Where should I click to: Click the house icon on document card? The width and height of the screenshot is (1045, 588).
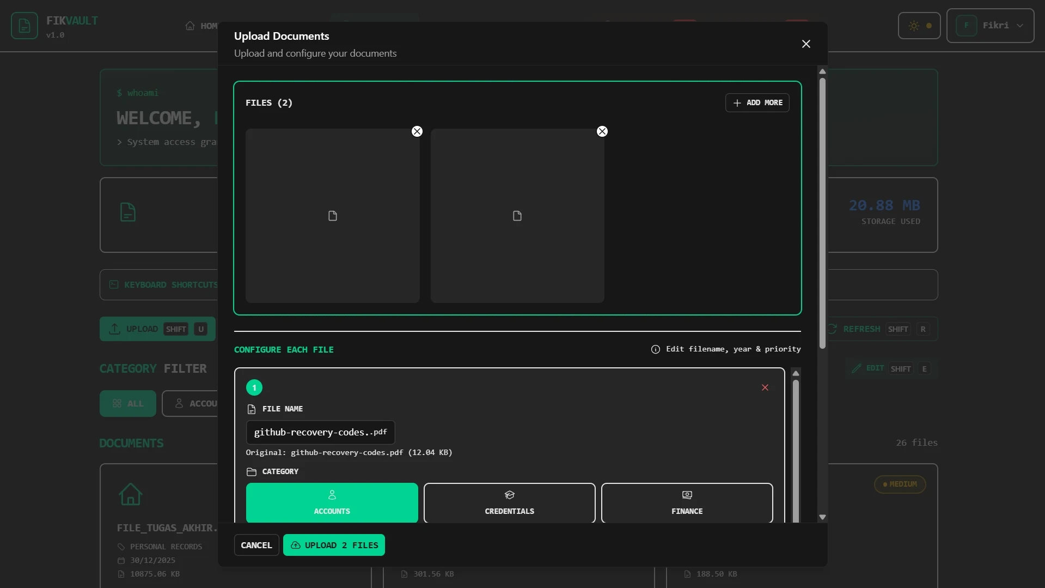pyautogui.click(x=131, y=494)
